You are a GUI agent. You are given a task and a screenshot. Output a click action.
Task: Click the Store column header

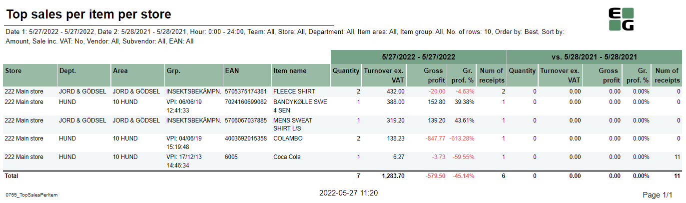click(x=13, y=71)
